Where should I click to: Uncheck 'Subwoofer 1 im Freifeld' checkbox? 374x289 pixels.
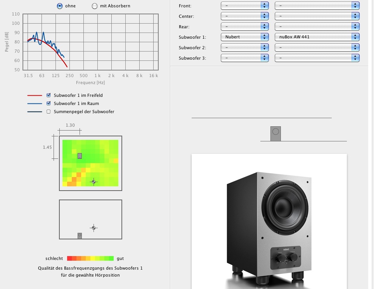click(x=48, y=95)
